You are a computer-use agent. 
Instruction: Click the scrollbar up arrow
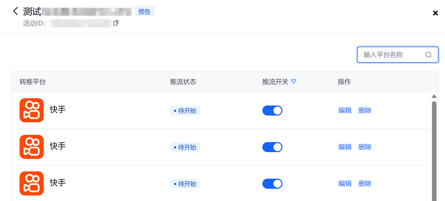click(434, 96)
